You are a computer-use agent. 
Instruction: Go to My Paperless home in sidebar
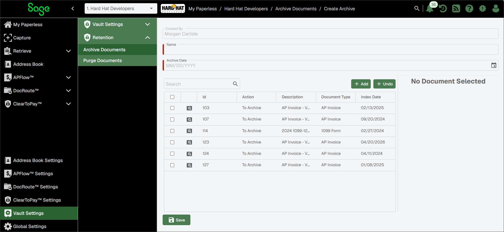(x=39, y=25)
